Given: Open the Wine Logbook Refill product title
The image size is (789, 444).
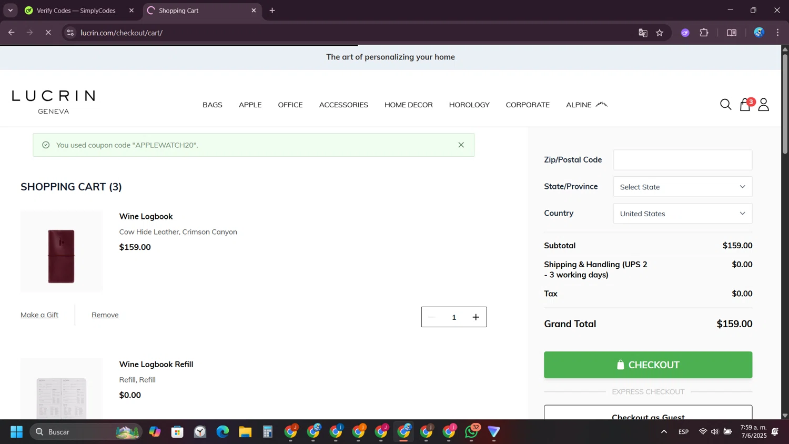Looking at the screenshot, I should 156,364.
